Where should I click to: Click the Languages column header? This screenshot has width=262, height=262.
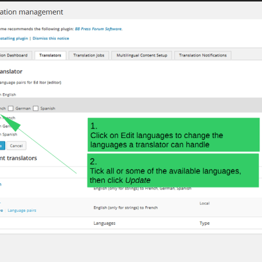point(104,223)
